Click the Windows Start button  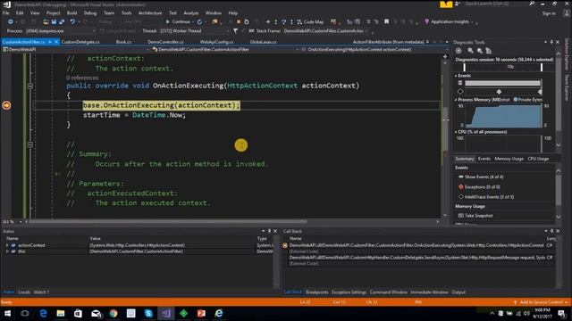(7, 313)
